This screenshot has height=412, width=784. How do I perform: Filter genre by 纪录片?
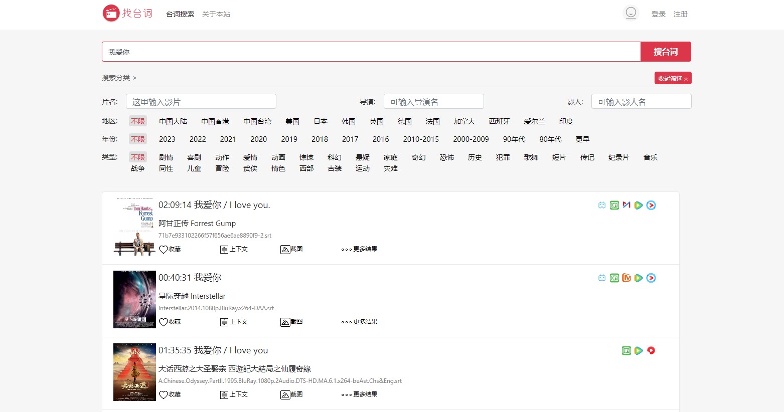point(618,157)
